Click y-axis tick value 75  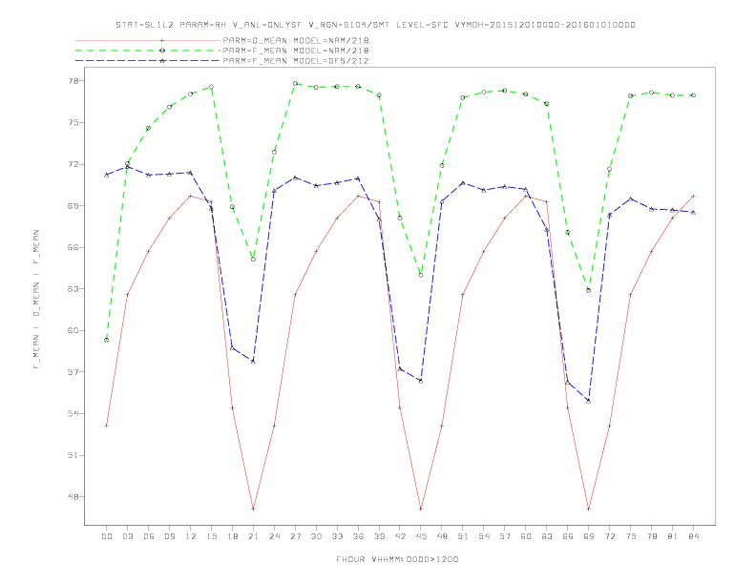tap(73, 122)
